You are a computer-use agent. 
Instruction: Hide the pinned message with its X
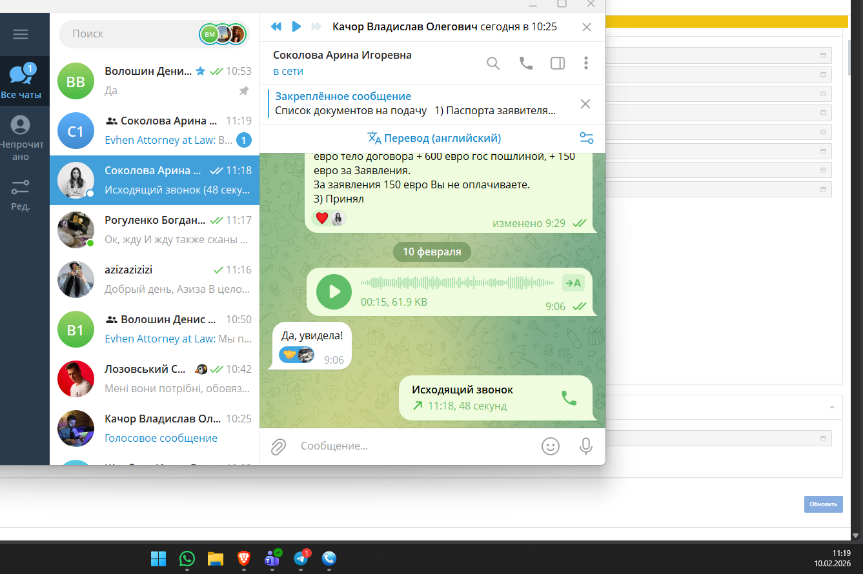[585, 104]
